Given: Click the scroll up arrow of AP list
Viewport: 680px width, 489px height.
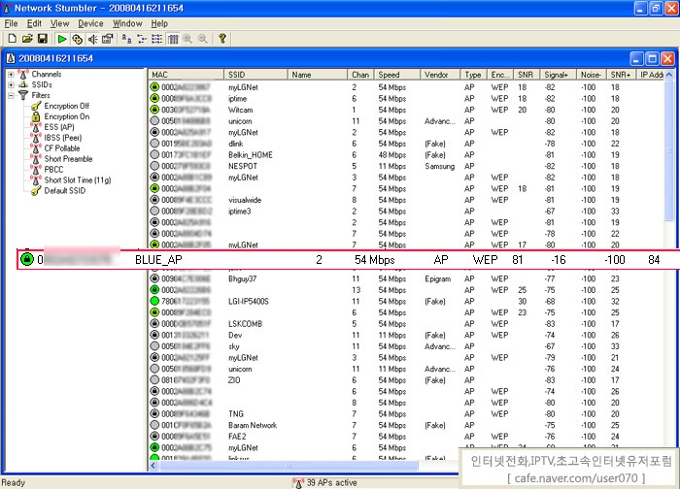Looking at the screenshot, I should 669,75.
